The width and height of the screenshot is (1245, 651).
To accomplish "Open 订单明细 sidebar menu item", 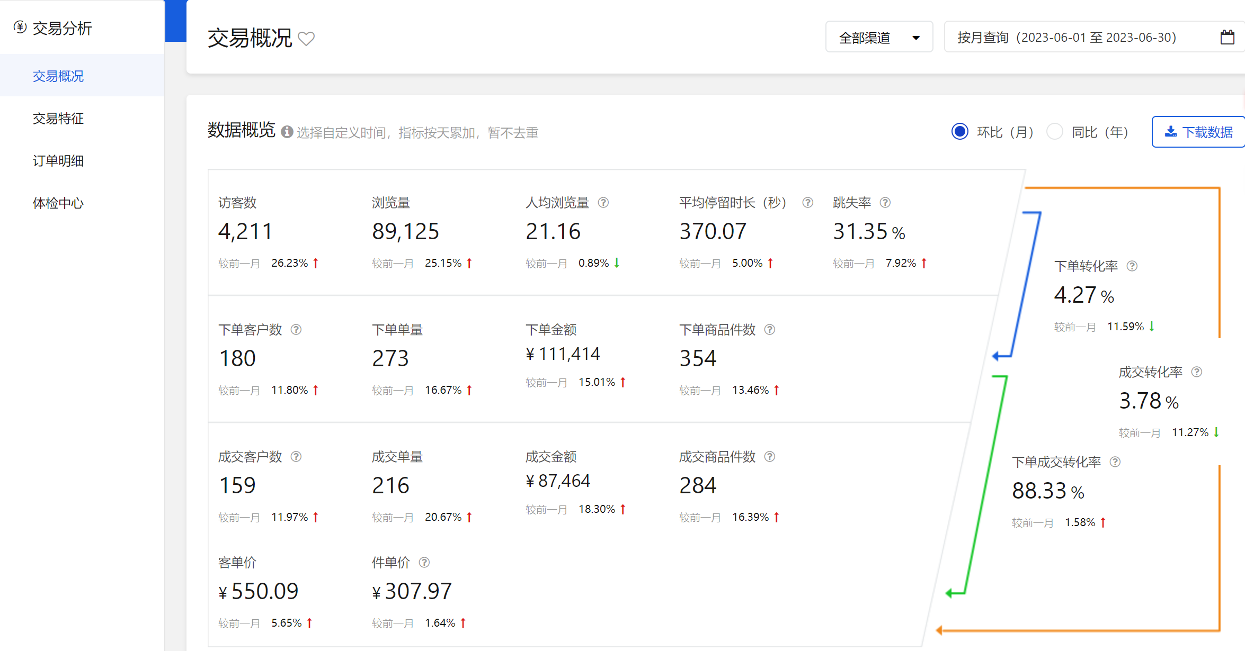I will tap(58, 161).
